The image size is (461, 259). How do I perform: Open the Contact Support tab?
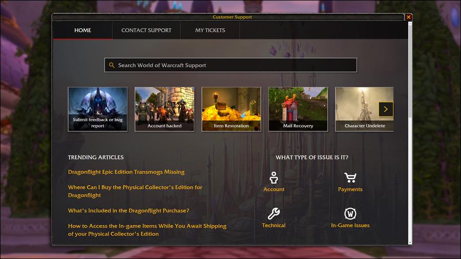(146, 30)
